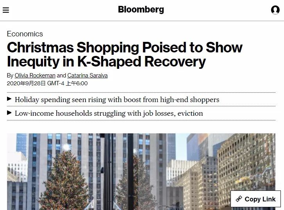Go to the Economics section
The width and height of the screenshot is (284, 210).
pyautogui.click(x=25, y=34)
